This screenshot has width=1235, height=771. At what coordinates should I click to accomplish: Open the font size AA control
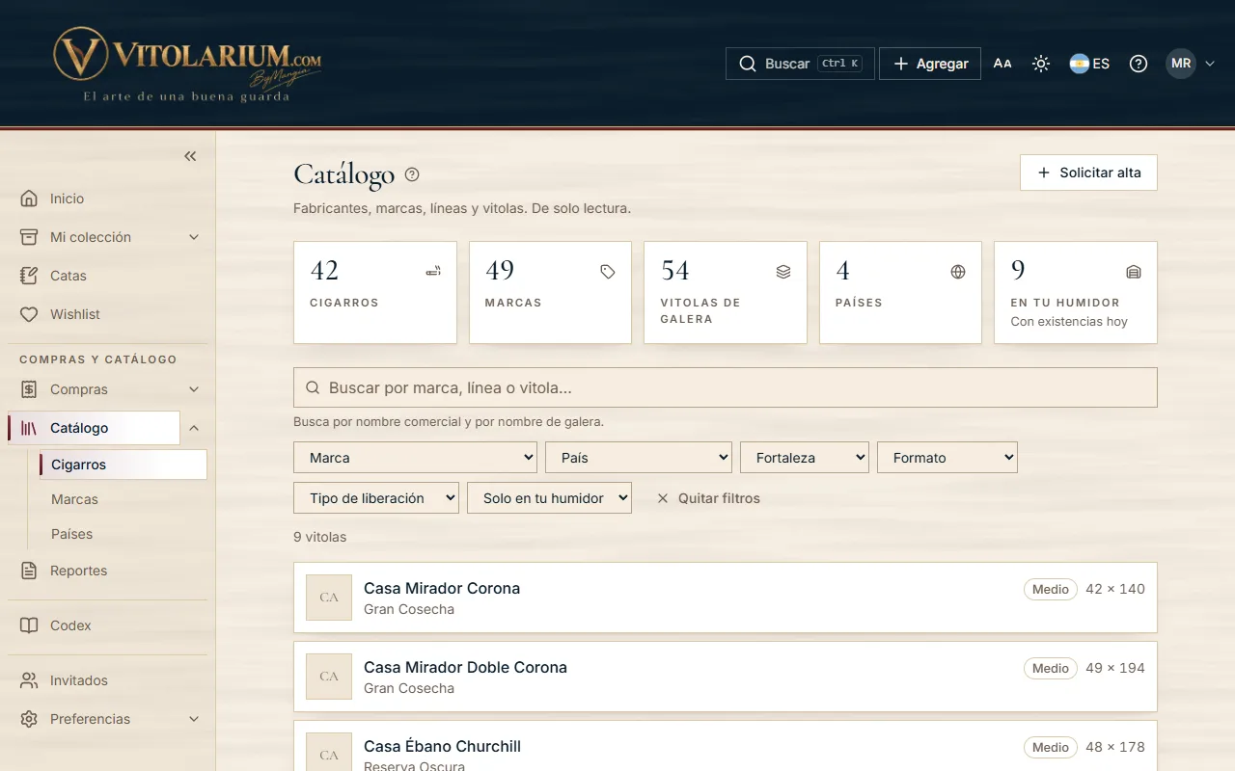pyautogui.click(x=1002, y=64)
